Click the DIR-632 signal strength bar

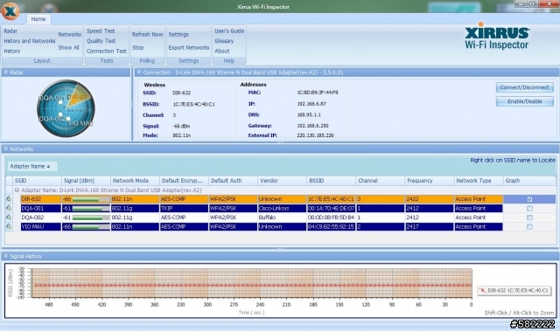[91, 199]
